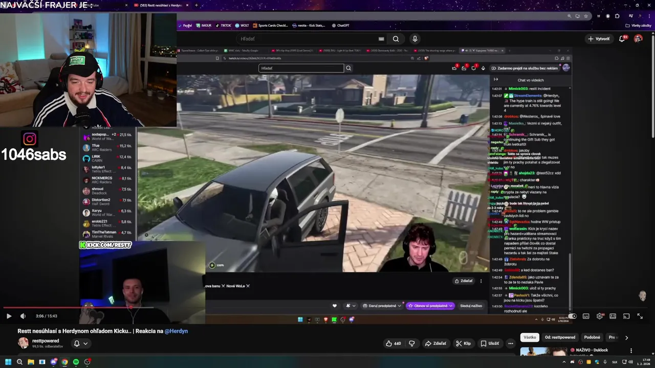Expand the Všetky záložky bookmarks folder
This screenshot has height=368, width=655.
(x=639, y=25)
